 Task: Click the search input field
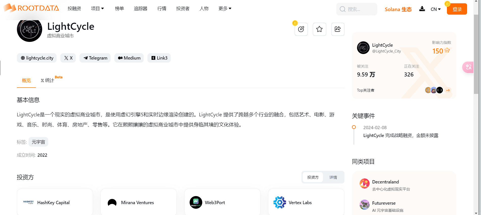[357, 9]
